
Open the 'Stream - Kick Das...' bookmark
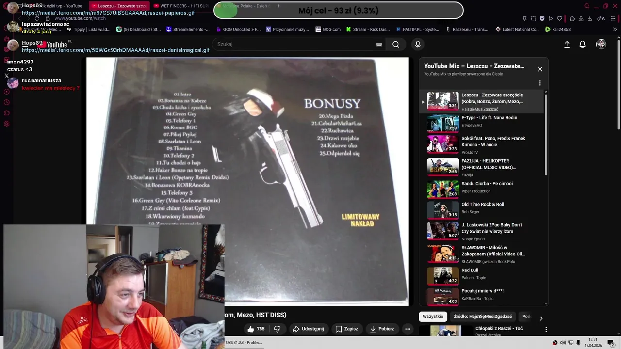click(x=368, y=29)
